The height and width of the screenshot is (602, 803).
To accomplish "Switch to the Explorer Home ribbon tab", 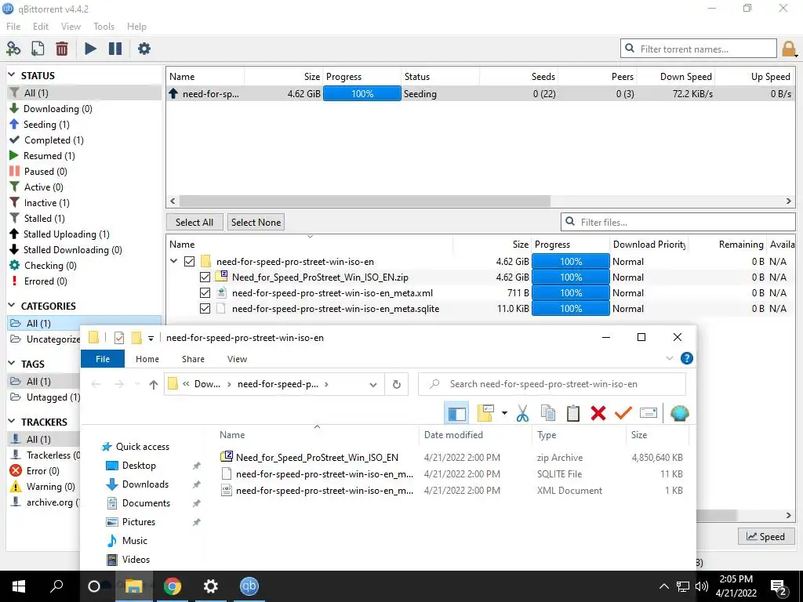I will pos(147,359).
